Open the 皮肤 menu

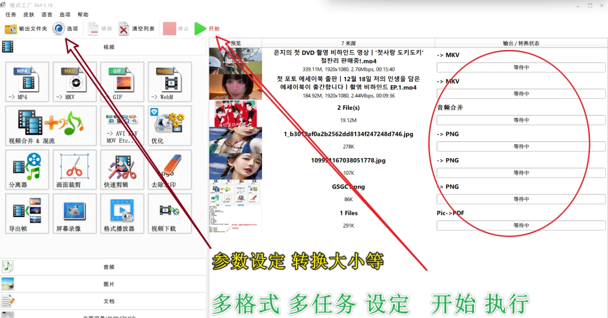tap(29, 15)
